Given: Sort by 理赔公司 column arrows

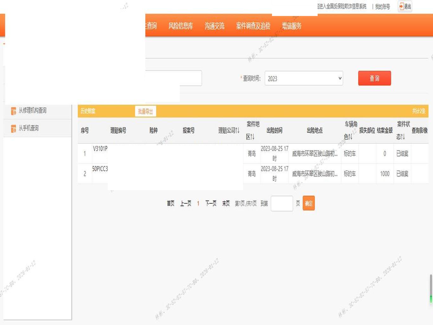Looking at the screenshot, I should tap(237, 131).
